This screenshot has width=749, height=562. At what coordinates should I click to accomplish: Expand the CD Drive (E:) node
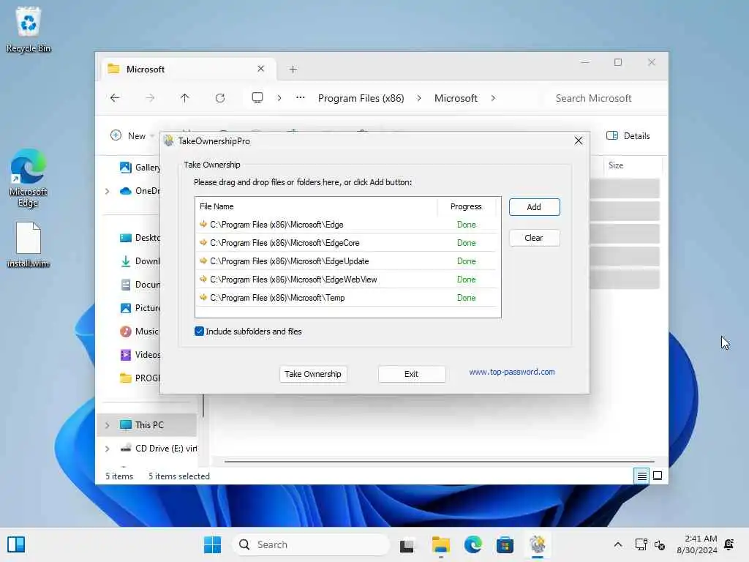[107, 449]
